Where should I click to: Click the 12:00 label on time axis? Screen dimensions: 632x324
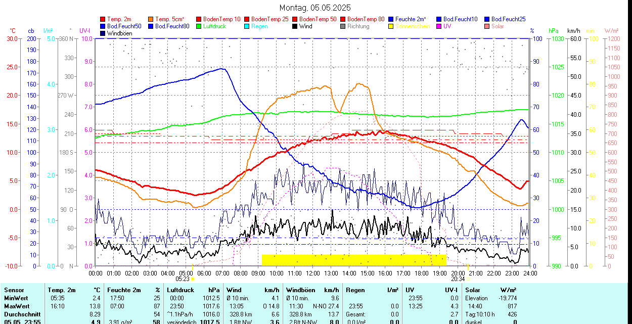coord(312,273)
